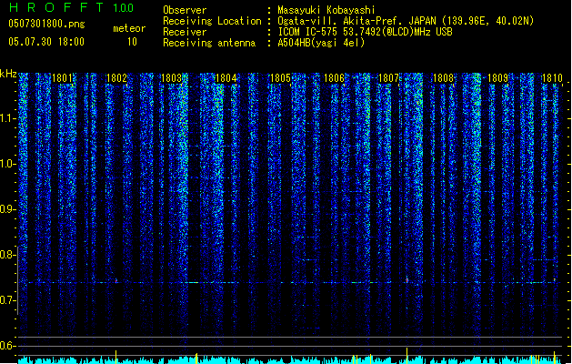Viewport: 572px width, 364px height.
Task: Select observer name Masayuki Kobayashi
Action: (x=326, y=10)
